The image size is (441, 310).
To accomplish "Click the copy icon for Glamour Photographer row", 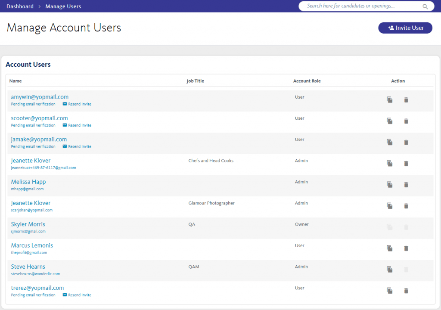I will pos(389,206).
